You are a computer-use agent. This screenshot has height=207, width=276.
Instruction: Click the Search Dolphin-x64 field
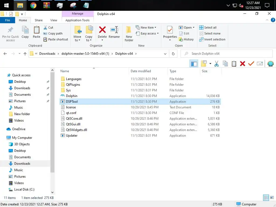[x=227, y=54]
